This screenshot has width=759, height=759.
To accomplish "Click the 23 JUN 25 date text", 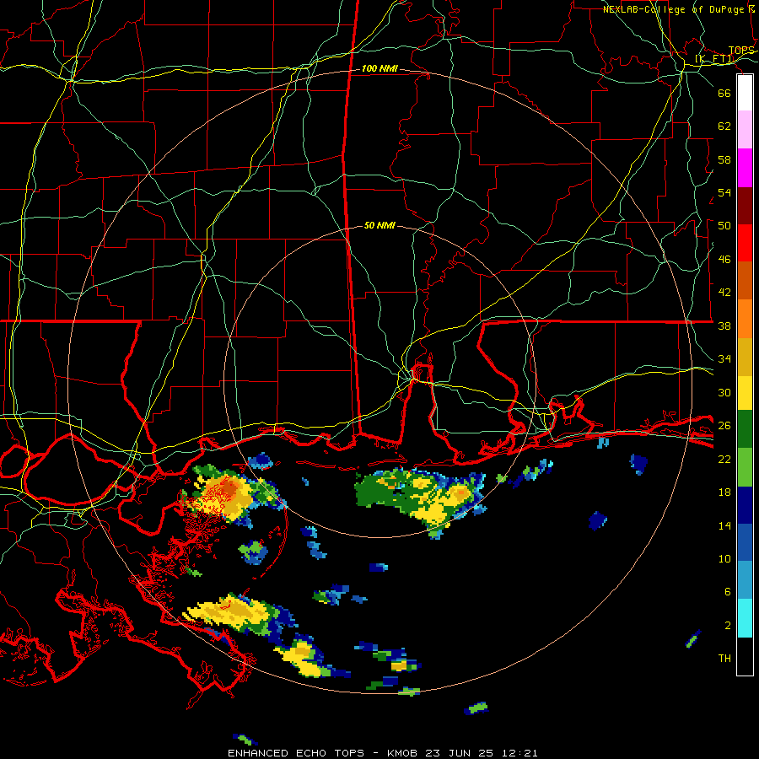I will coord(462,753).
